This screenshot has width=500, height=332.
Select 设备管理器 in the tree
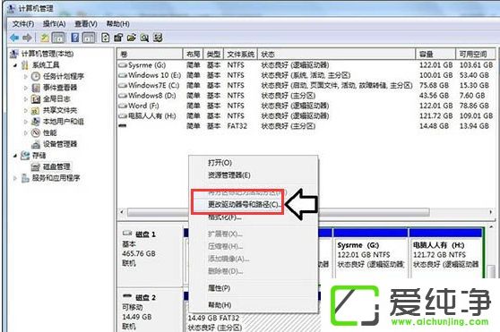[x=60, y=144]
